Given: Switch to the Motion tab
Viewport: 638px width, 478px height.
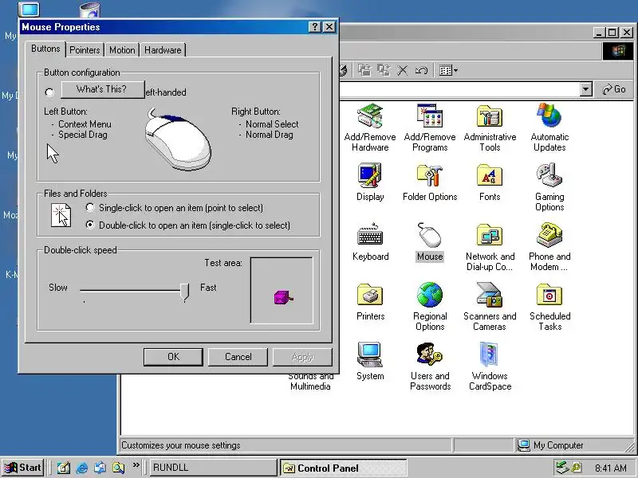Looking at the screenshot, I should [122, 50].
